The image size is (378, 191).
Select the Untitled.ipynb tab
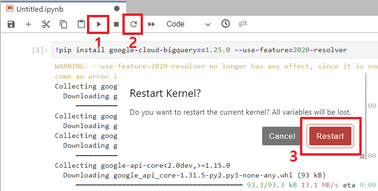63,9
